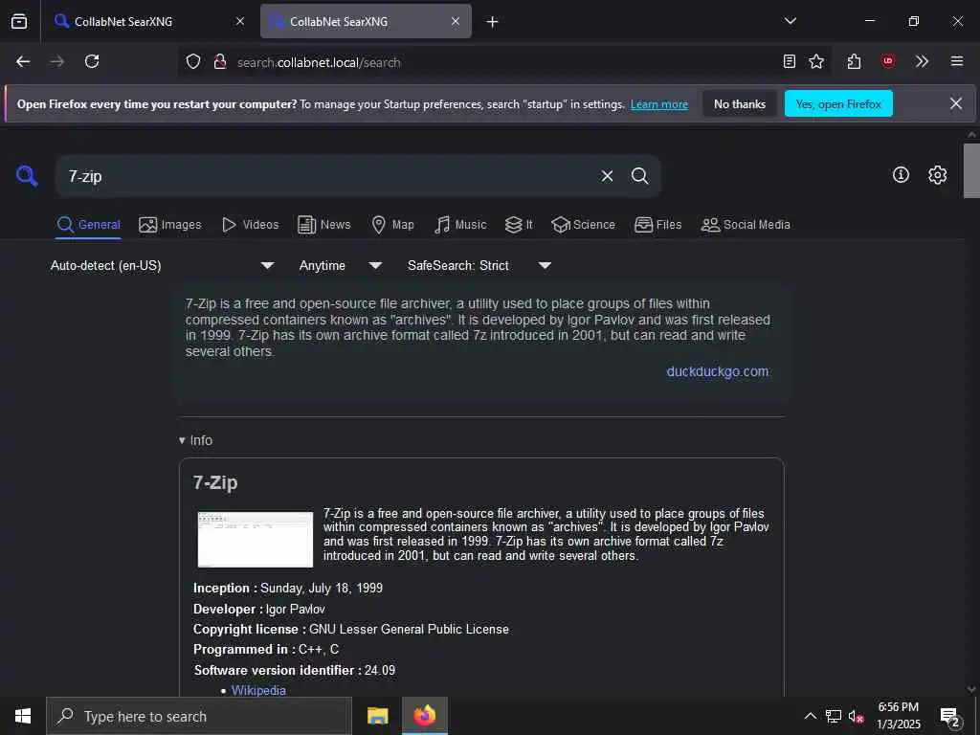Screen dimensions: 980x735
Task: Click the address bar URL
Action: point(319,62)
